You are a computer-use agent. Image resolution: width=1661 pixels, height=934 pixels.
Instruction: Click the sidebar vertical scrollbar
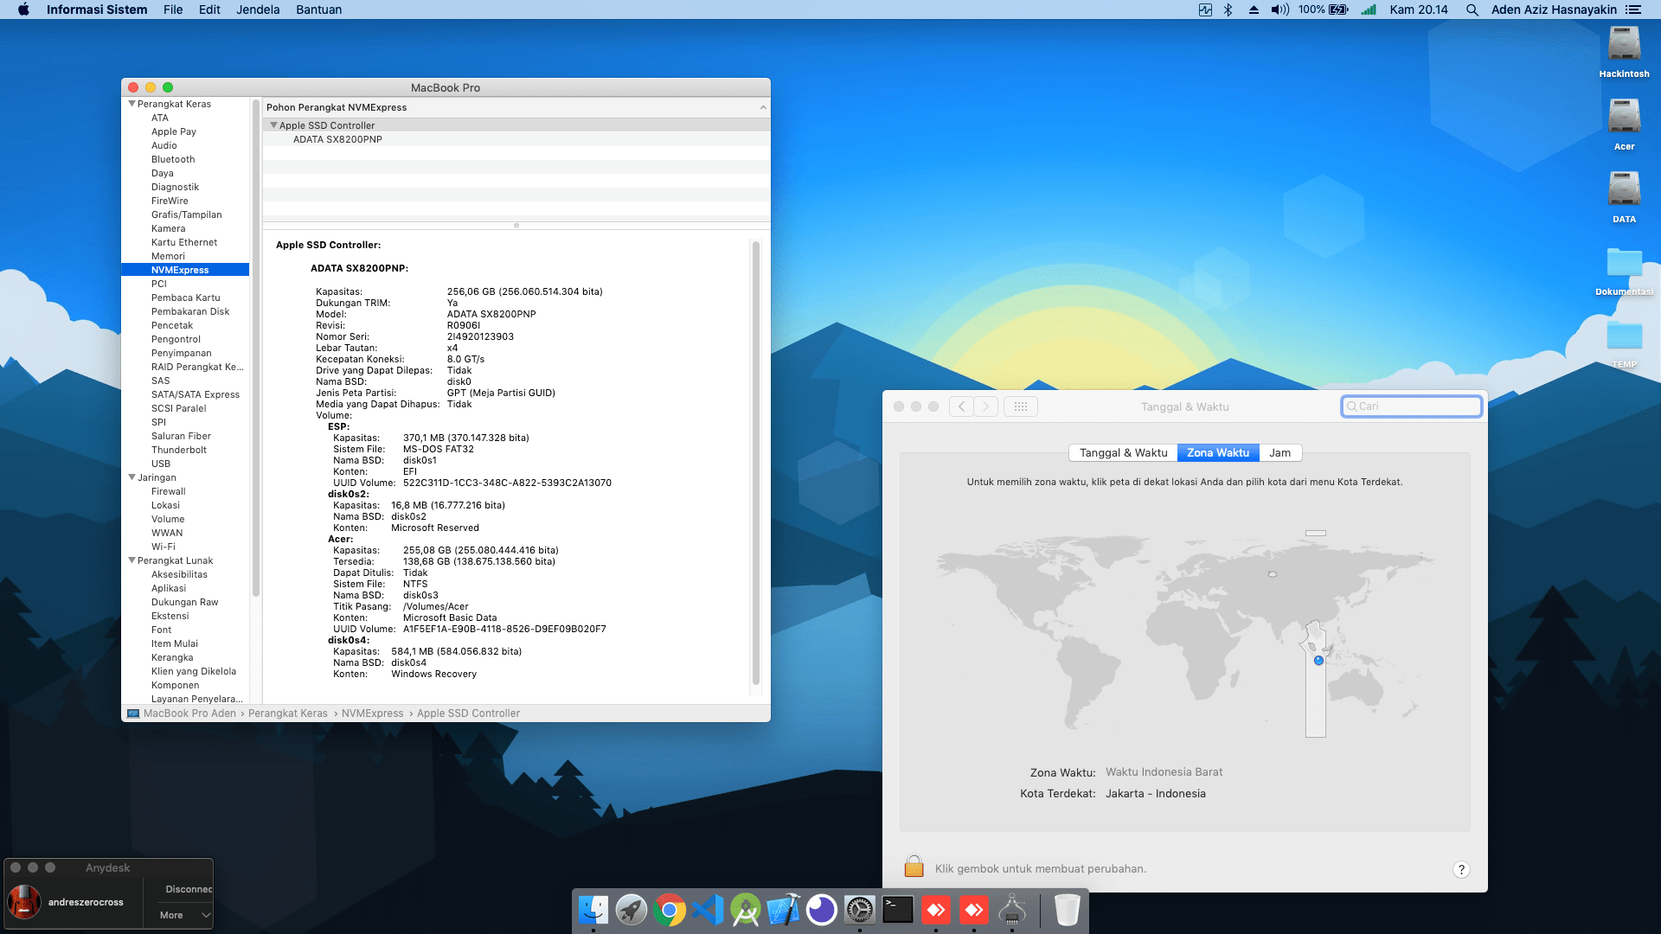click(255, 349)
